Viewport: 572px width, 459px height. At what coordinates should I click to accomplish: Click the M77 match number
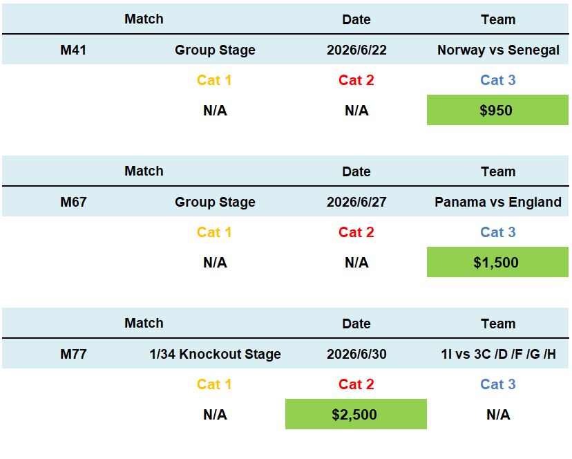tap(73, 354)
